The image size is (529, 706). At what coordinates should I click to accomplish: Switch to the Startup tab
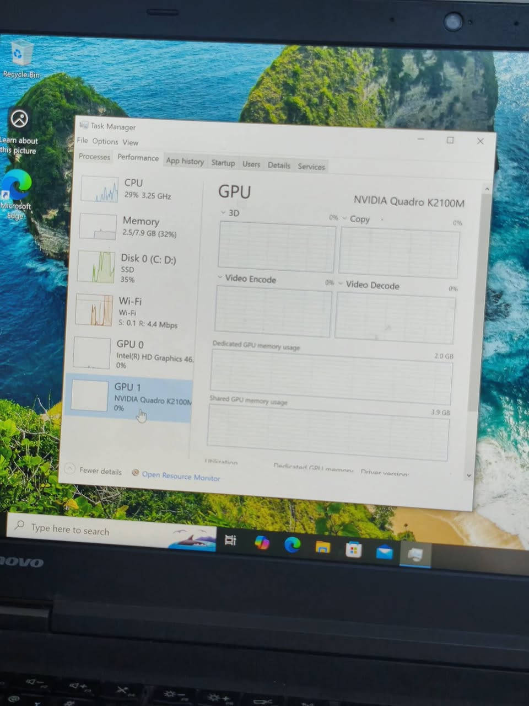(223, 163)
